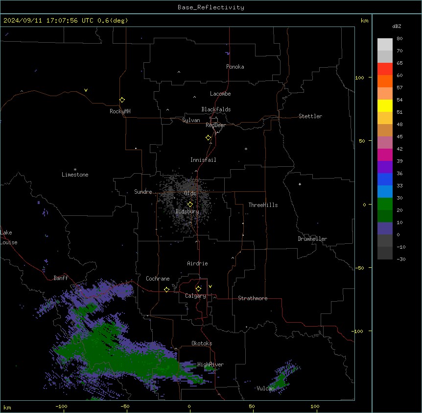Select the Innisfail city label
The height and width of the screenshot is (413, 422).
coord(203,160)
